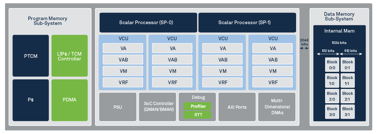
Task: Click the P$ program cache block
Action: tap(31, 100)
